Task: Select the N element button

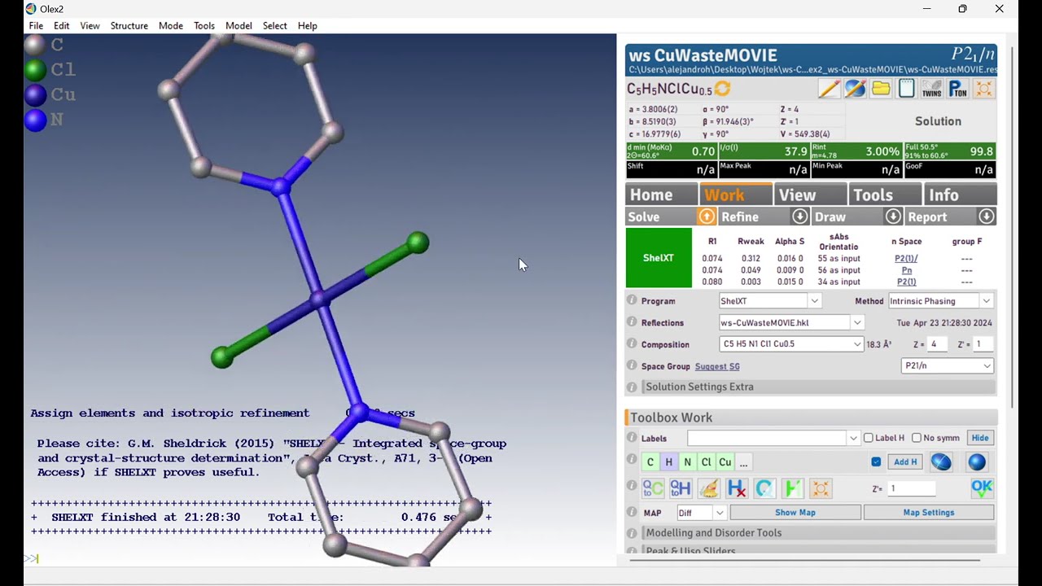Action: coord(687,462)
